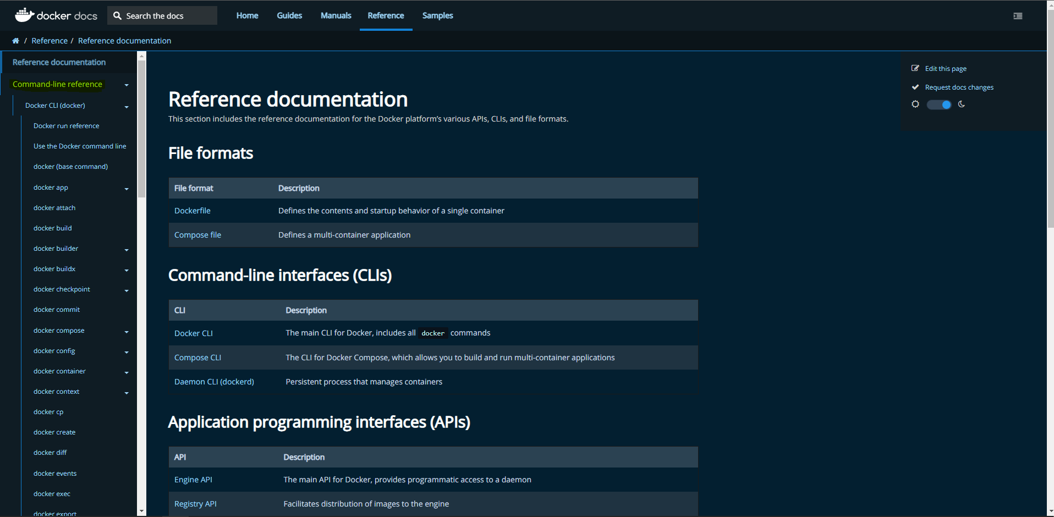Open the Samples tab
The width and height of the screenshot is (1054, 517).
pyautogui.click(x=437, y=15)
